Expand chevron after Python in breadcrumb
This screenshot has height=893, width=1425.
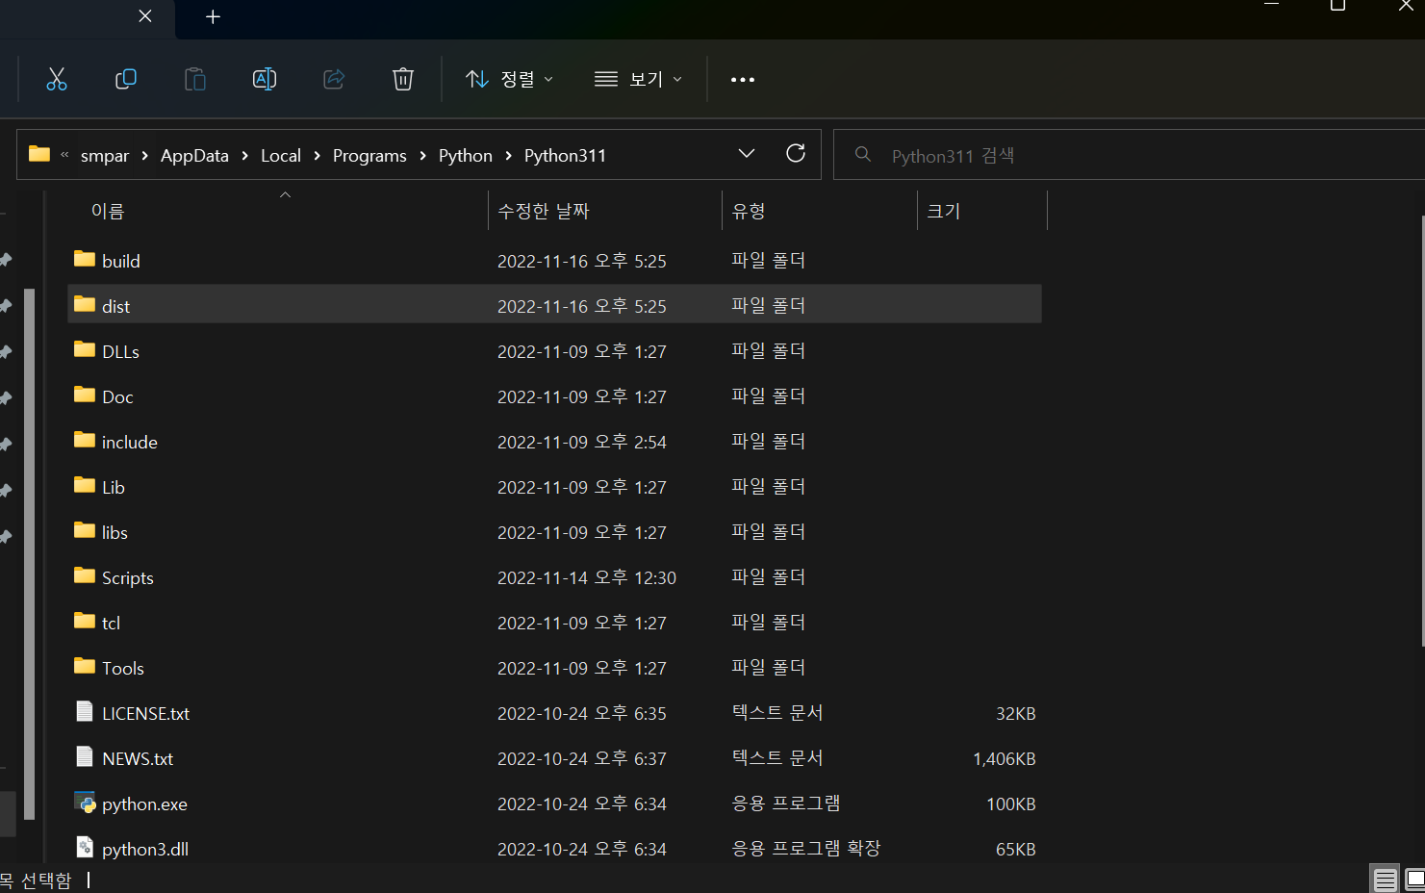click(x=509, y=156)
